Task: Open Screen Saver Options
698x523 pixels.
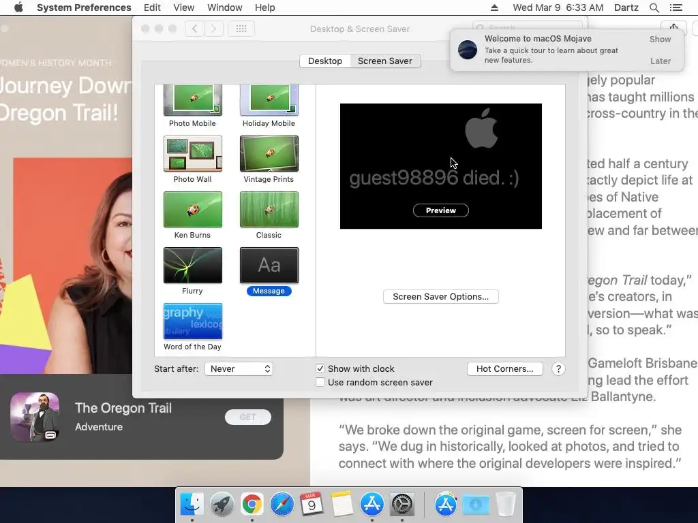Action: tap(441, 297)
